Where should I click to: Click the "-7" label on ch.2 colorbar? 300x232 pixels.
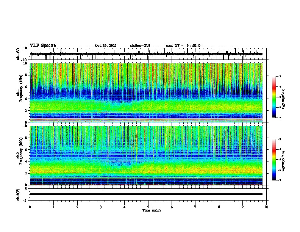(279, 180)
